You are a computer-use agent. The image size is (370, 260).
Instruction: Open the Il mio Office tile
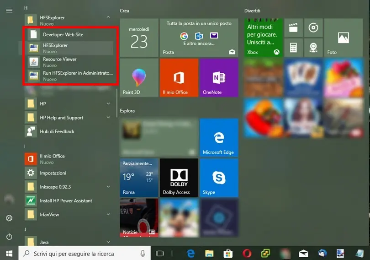179,77
